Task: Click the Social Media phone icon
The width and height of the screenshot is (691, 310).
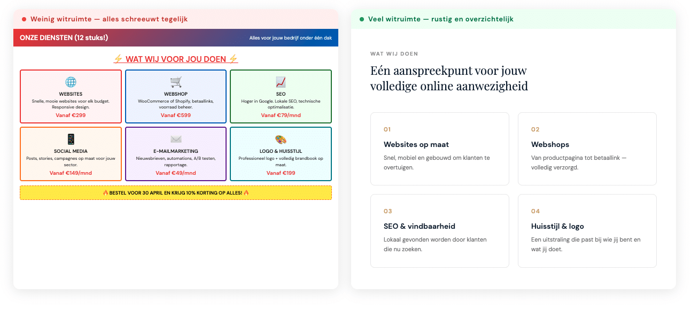Action: (x=71, y=139)
